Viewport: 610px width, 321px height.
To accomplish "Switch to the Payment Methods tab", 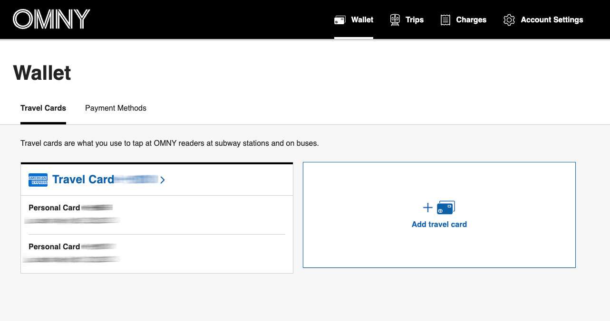I will tap(116, 108).
